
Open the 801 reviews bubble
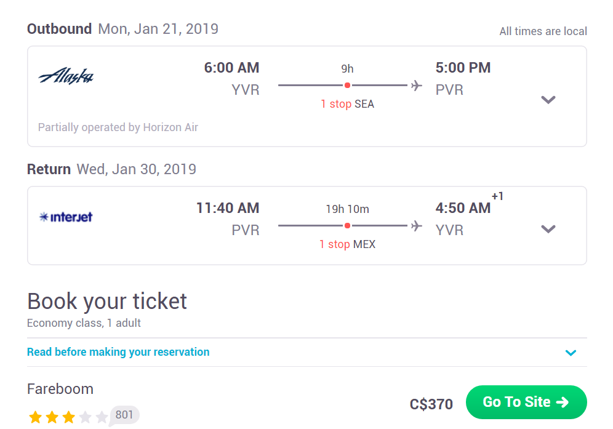(124, 415)
